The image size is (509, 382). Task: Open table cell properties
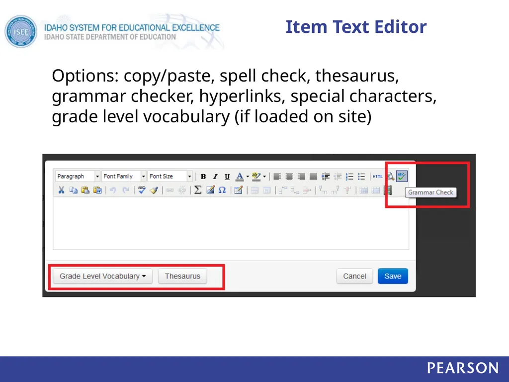[267, 190]
